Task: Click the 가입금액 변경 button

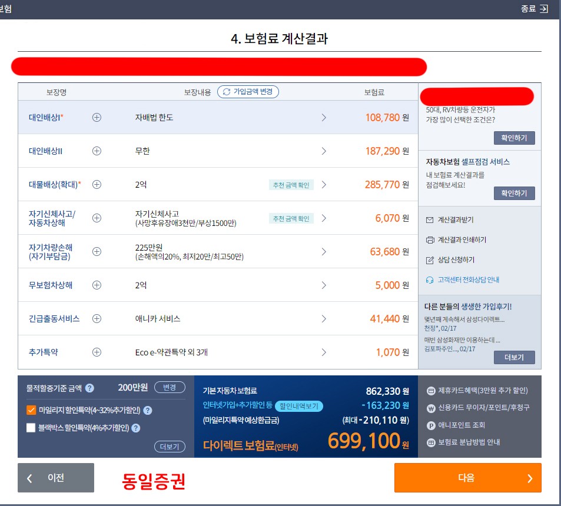Action: 248,92
